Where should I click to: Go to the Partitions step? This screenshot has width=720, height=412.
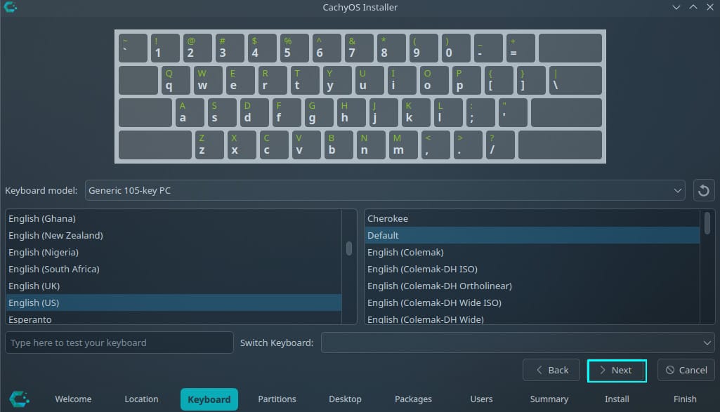click(x=277, y=399)
